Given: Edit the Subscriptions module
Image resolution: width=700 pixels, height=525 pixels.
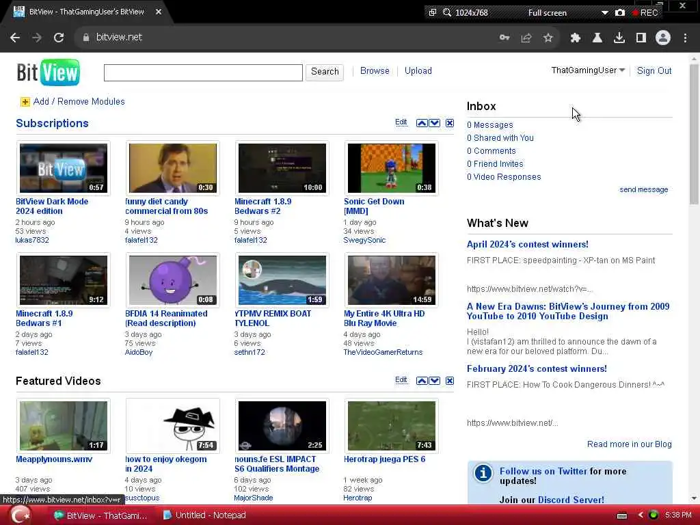Looking at the screenshot, I should [x=401, y=122].
